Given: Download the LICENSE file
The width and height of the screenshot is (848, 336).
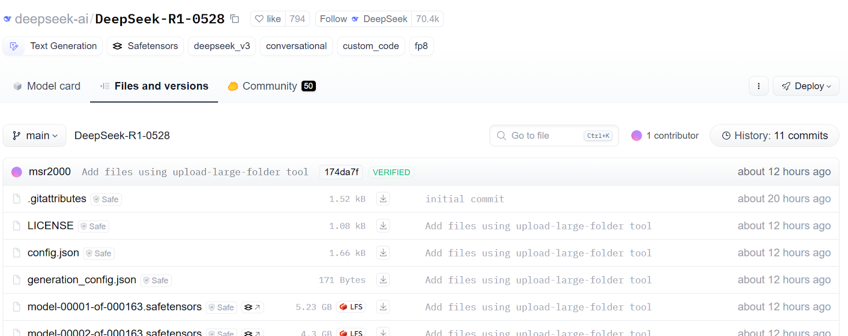Looking at the screenshot, I should [x=383, y=226].
